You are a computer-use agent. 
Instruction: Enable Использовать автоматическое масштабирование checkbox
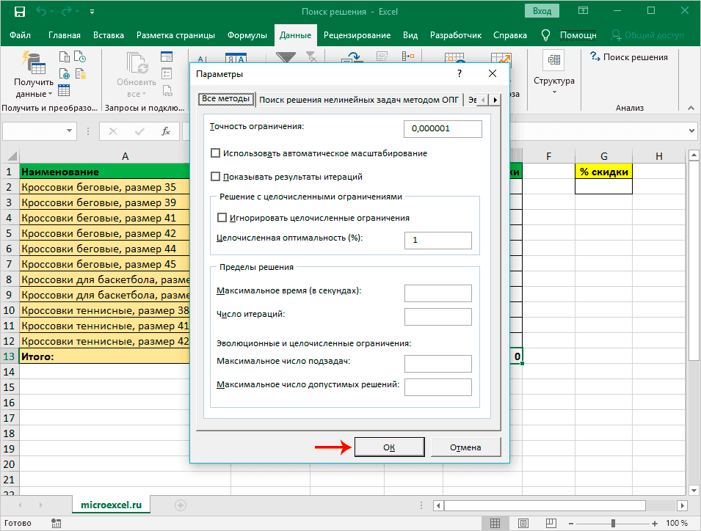coord(216,153)
